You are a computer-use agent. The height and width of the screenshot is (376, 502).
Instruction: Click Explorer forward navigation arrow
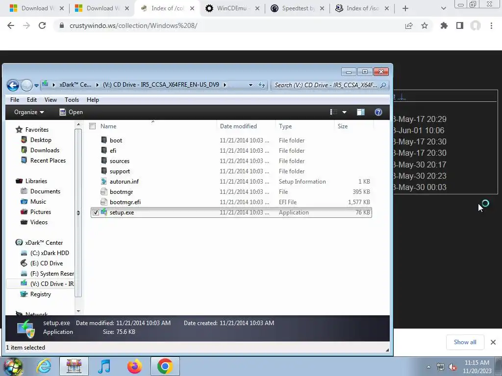[26, 85]
